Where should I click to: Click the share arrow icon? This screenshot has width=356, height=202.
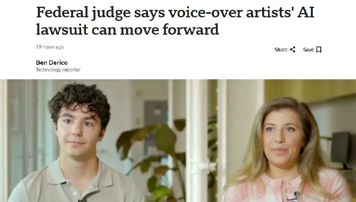[293, 50]
